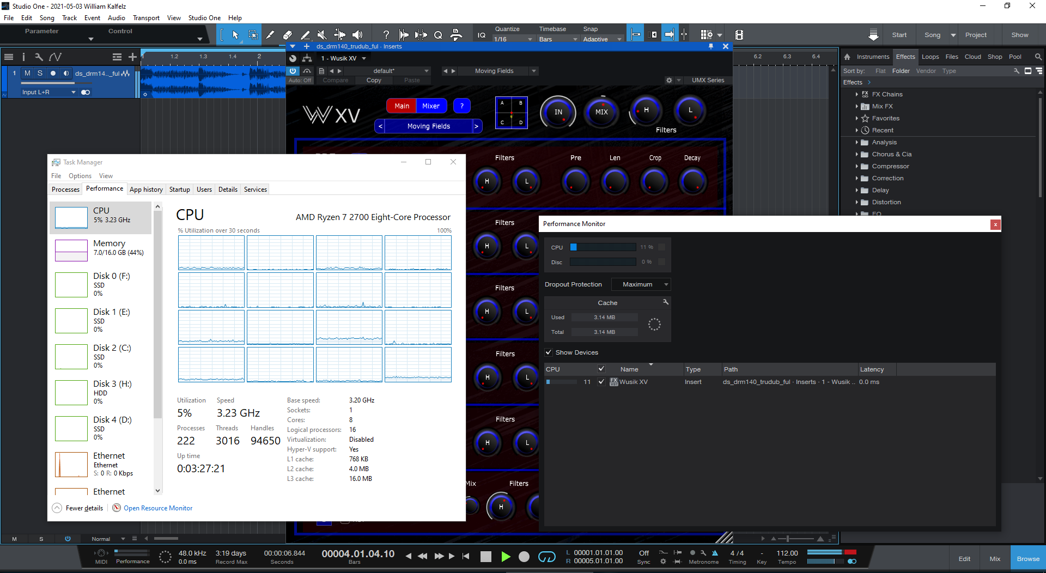Image resolution: width=1046 pixels, height=573 pixels.
Task: Click the Record button in transport
Action: pyautogui.click(x=524, y=556)
